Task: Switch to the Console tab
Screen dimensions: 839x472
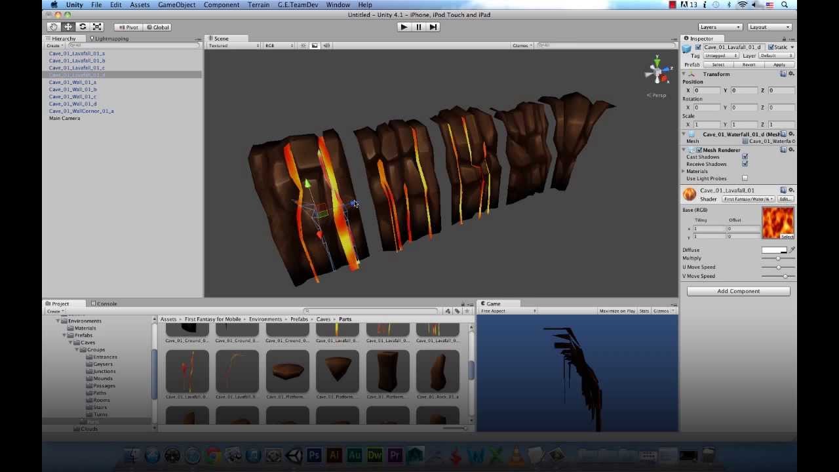Action: click(x=104, y=304)
